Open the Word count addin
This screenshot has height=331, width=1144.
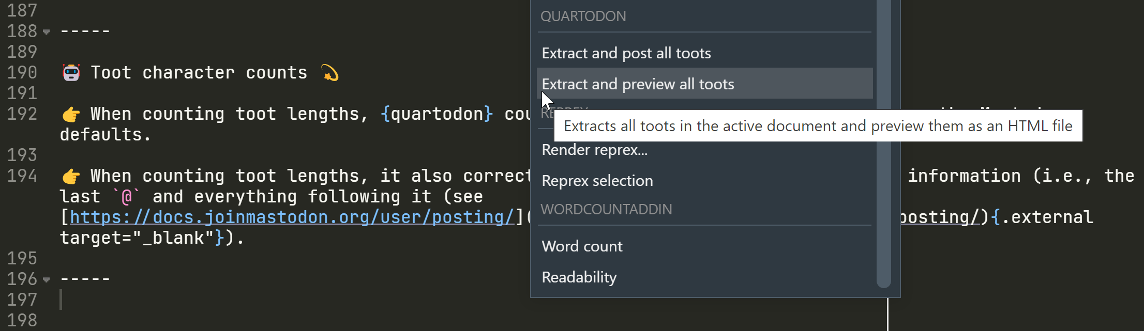pos(582,246)
